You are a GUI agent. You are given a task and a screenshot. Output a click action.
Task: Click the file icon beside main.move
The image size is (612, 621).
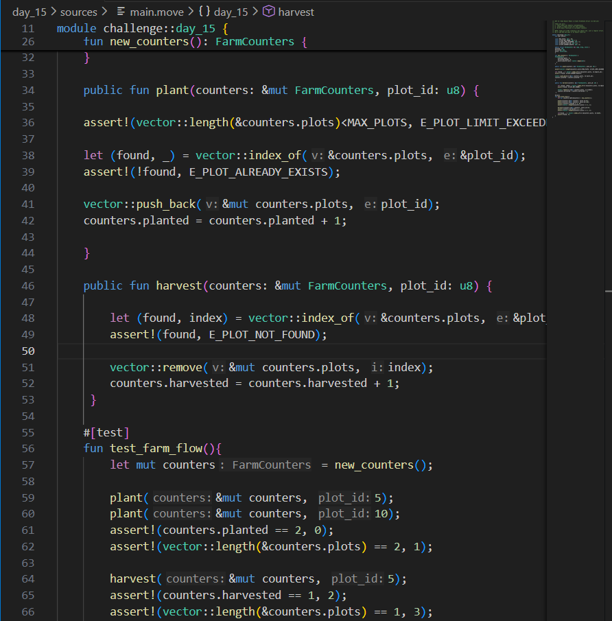point(121,12)
